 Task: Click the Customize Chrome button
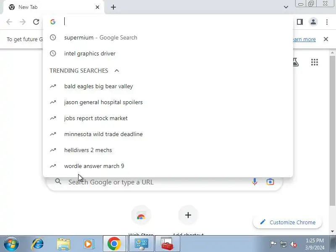click(287, 222)
